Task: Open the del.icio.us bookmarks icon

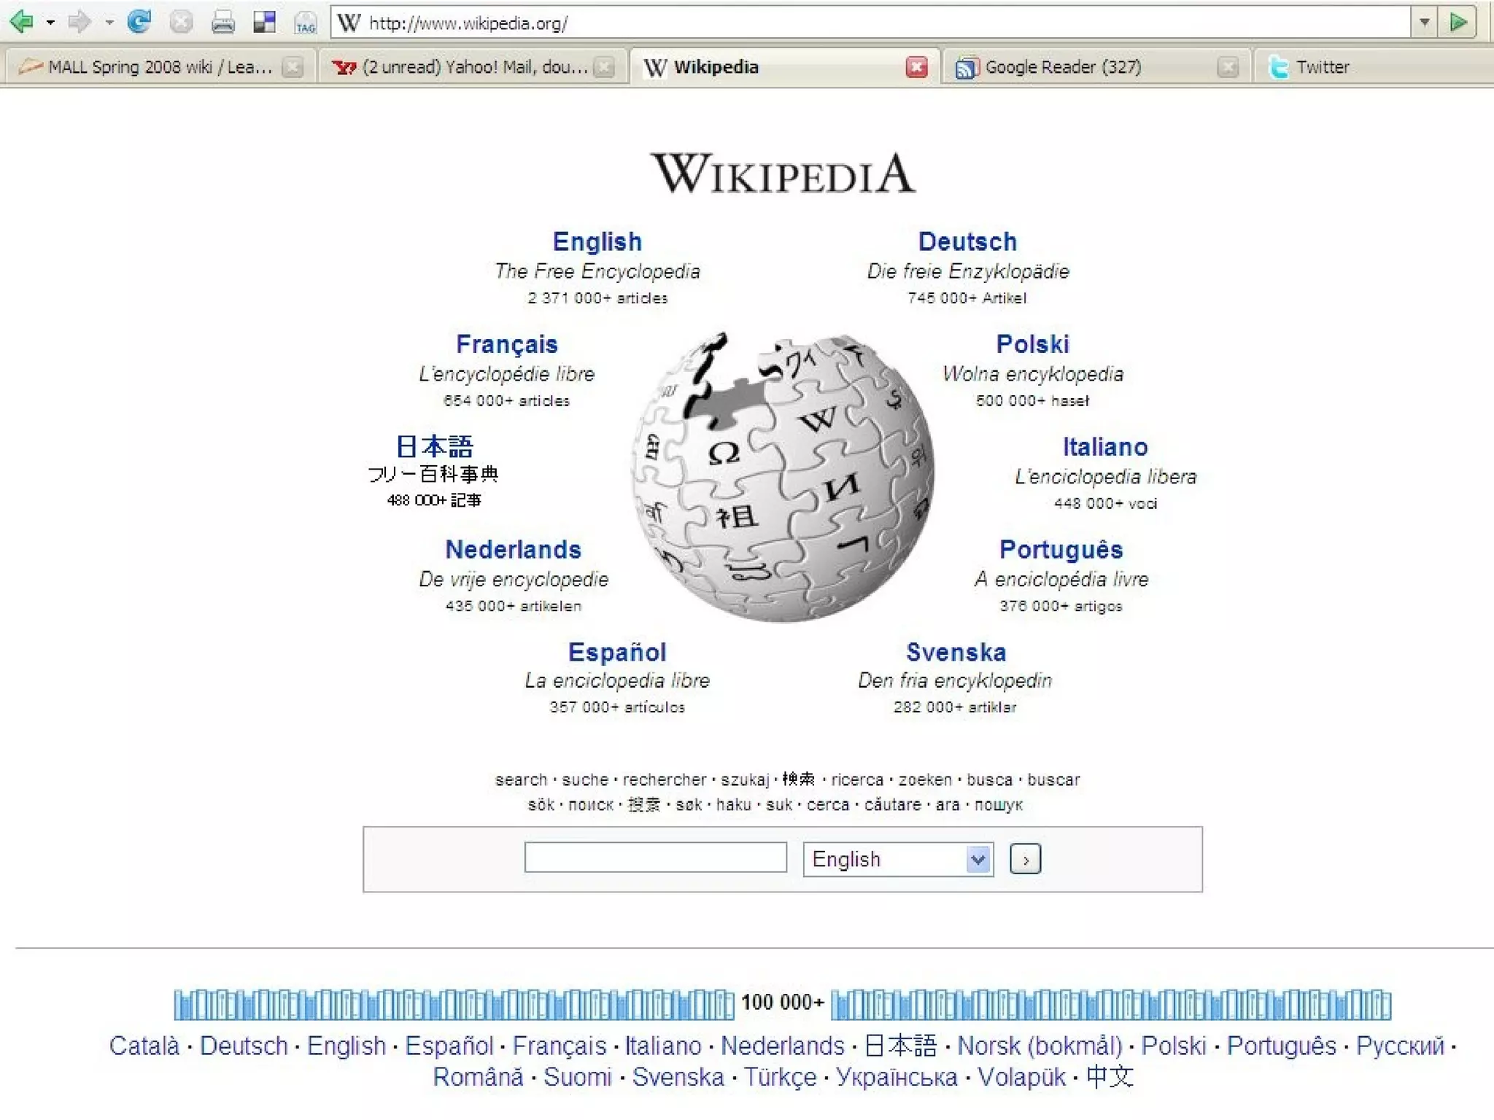Action: coord(264,23)
